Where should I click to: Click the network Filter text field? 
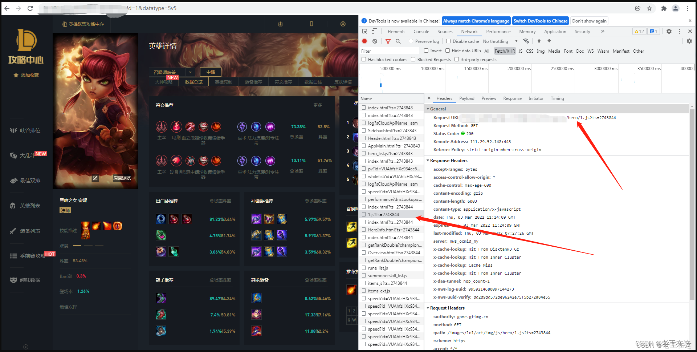click(x=390, y=51)
